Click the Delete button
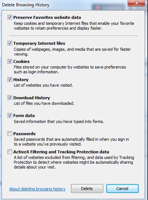The height and width of the screenshot is (200, 148). click(87, 189)
